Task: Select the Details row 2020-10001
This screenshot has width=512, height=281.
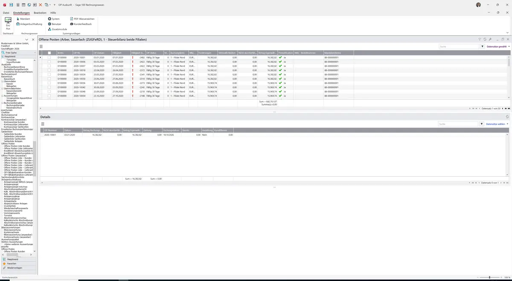Action: tap(137, 135)
